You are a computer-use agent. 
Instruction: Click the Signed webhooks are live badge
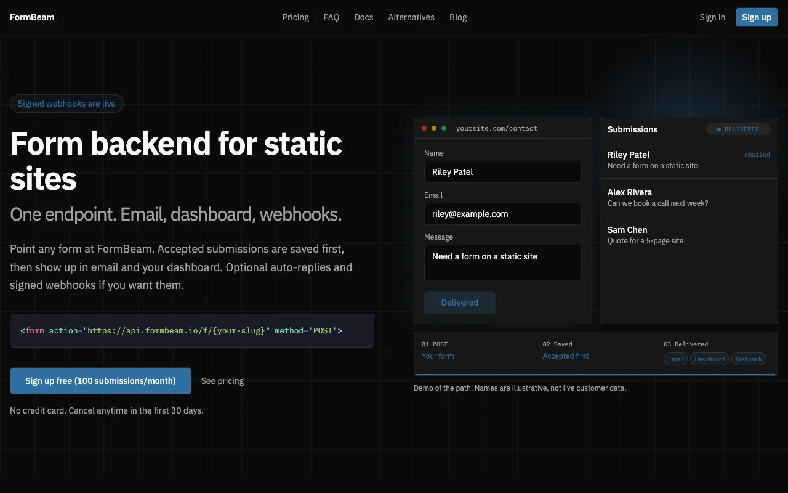[x=66, y=104]
